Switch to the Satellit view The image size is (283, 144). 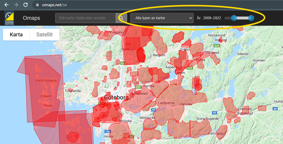click(44, 34)
